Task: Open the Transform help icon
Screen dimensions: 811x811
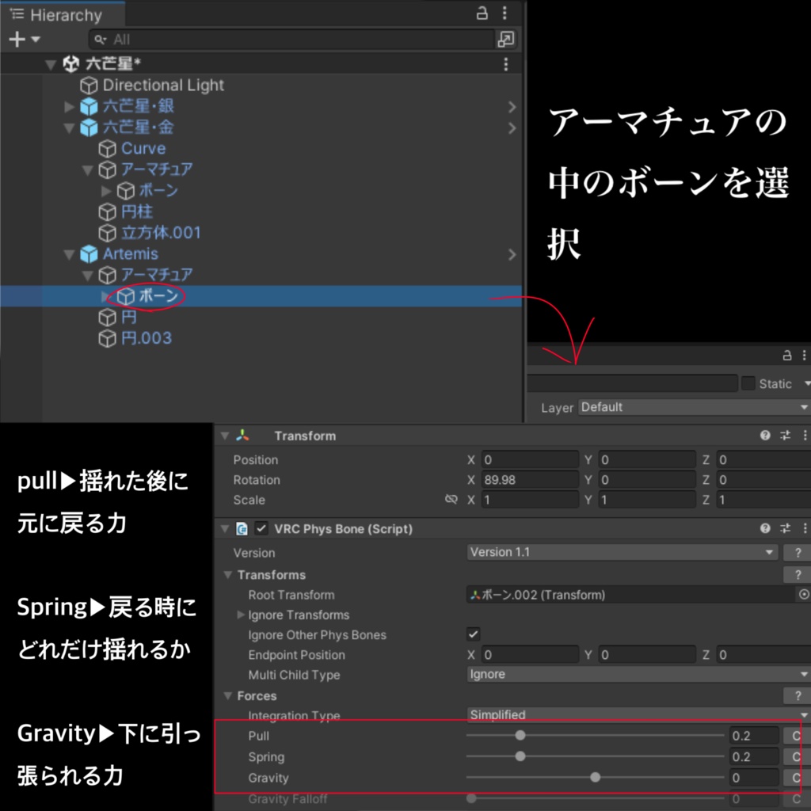Action: tap(765, 436)
